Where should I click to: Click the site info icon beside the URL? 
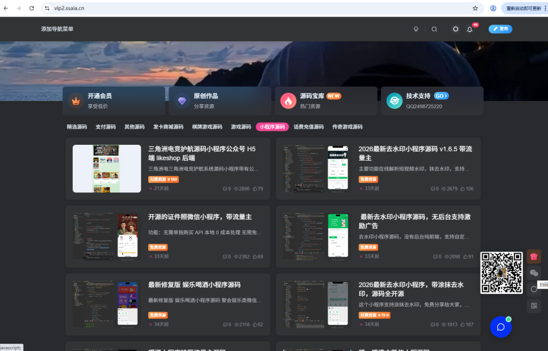(x=47, y=8)
